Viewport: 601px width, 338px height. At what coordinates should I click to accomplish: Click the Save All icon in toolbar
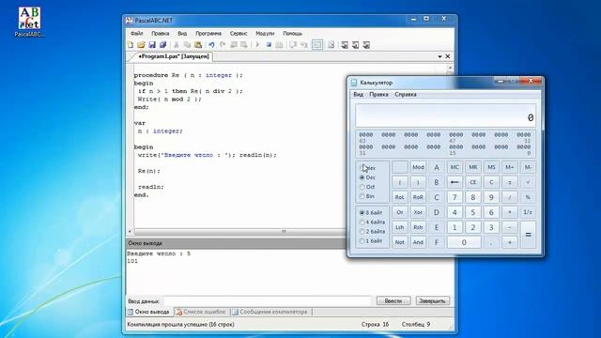162,45
